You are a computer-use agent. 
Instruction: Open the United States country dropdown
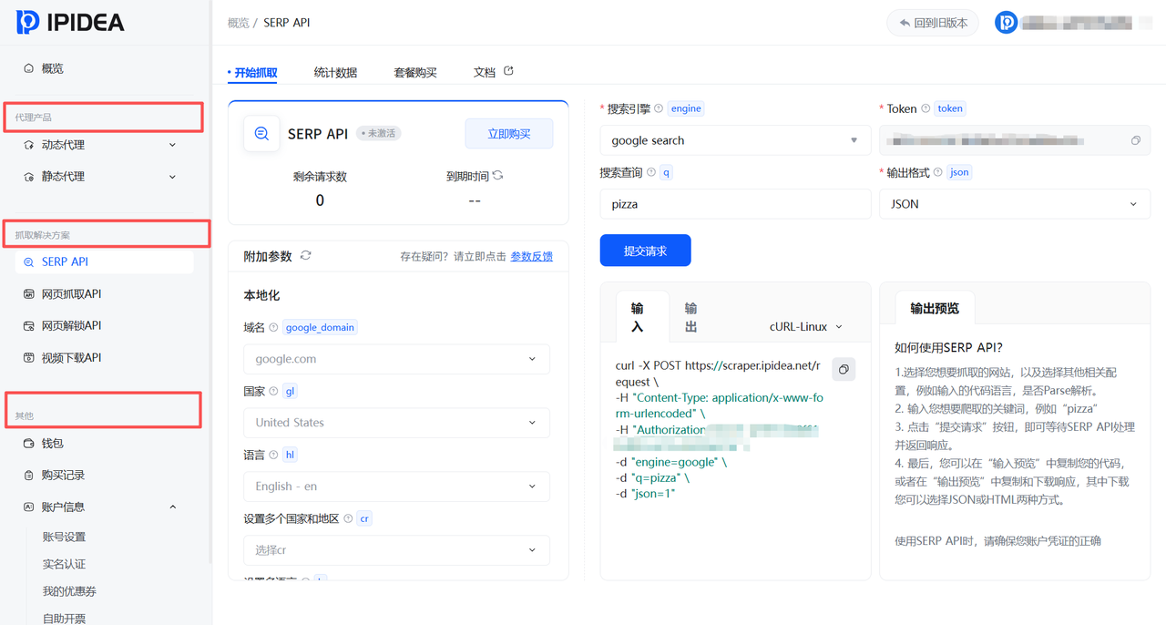pos(396,423)
